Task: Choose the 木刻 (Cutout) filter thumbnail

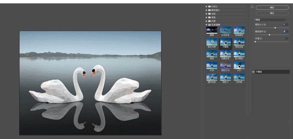Action: click(x=212, y=65)
